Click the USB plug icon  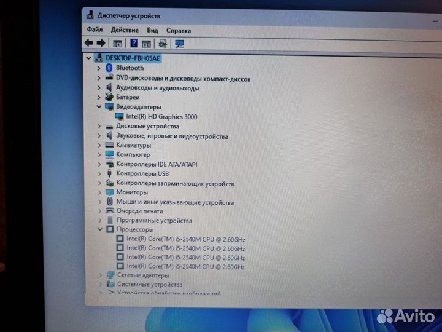coord(110,173)
